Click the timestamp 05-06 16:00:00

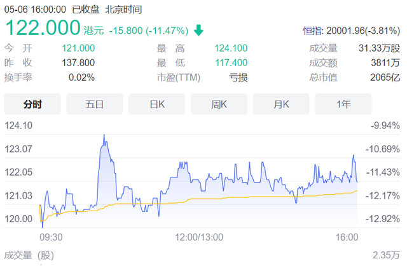pyautogui.click(x=35, y=10)
